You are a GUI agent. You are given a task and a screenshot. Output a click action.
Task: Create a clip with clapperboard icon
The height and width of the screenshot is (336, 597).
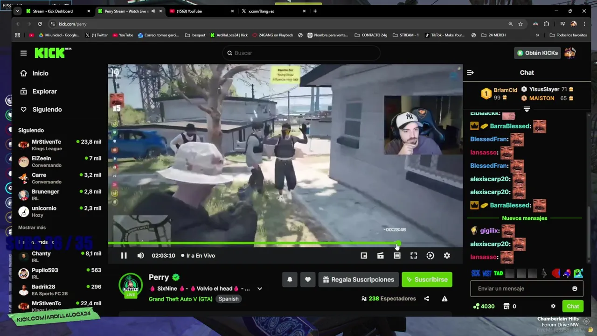[x=381, y=255]
